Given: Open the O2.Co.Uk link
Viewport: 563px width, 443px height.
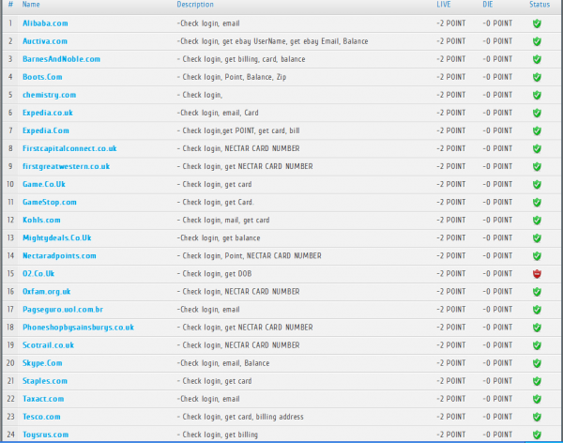Looking at the screenshot, I should (38, 274).
